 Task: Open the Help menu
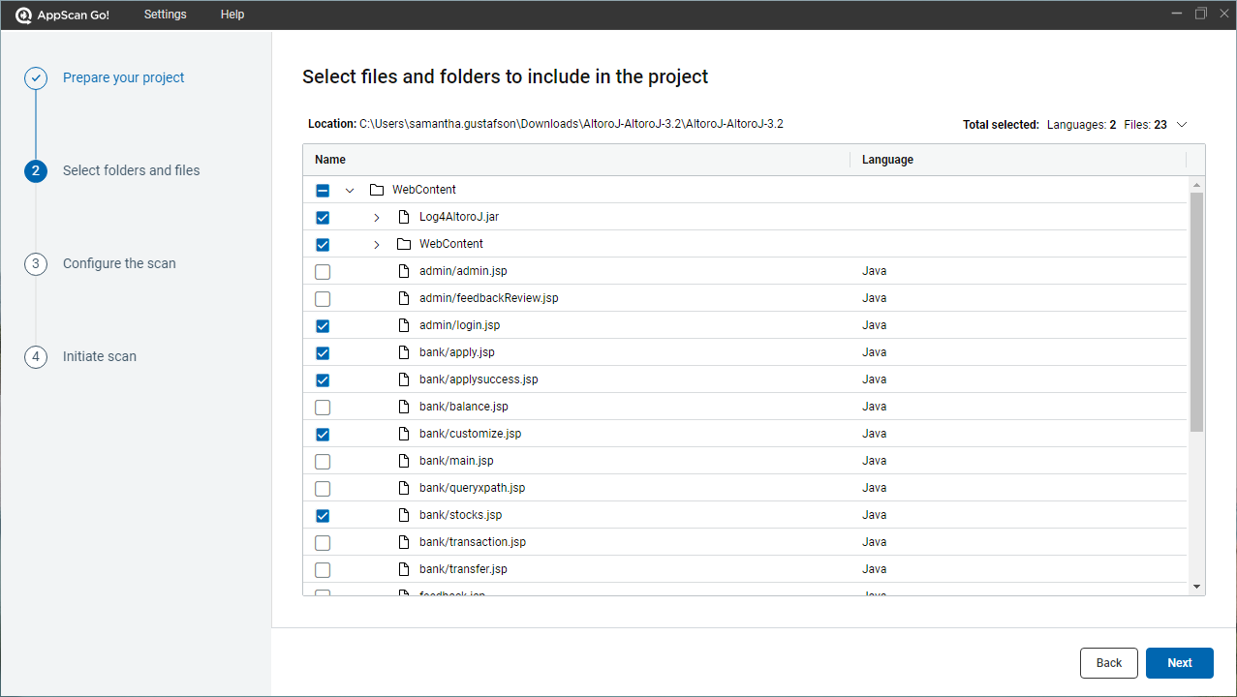point(232,15)
